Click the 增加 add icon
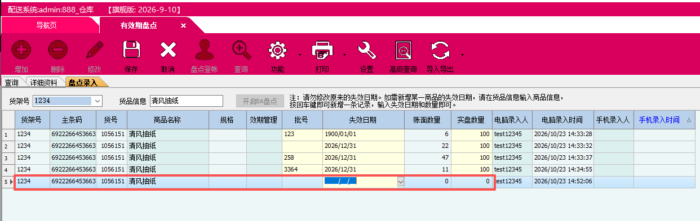 21,50
